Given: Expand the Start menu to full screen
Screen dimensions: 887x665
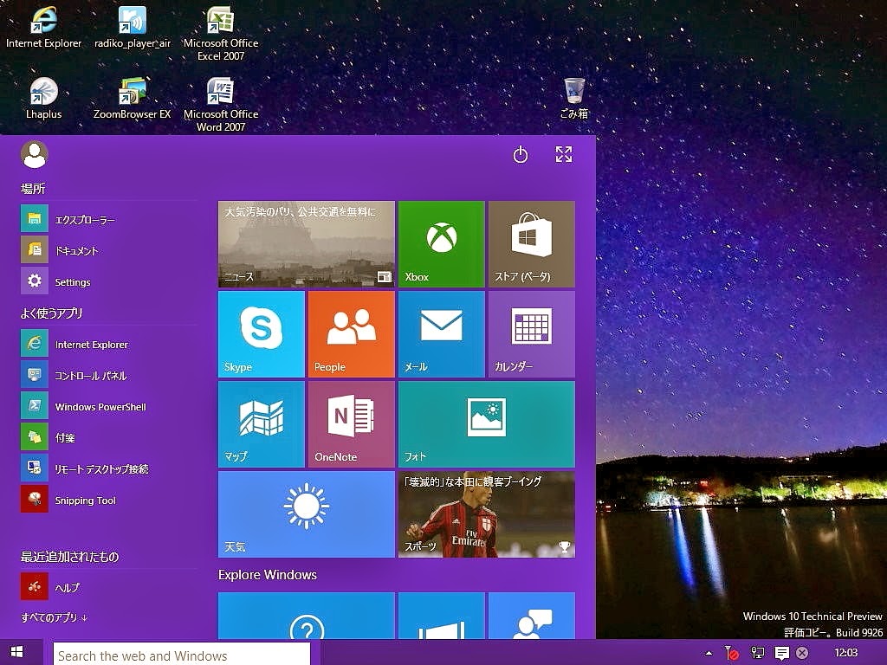Looking at the screenshot, I should 563,154.
